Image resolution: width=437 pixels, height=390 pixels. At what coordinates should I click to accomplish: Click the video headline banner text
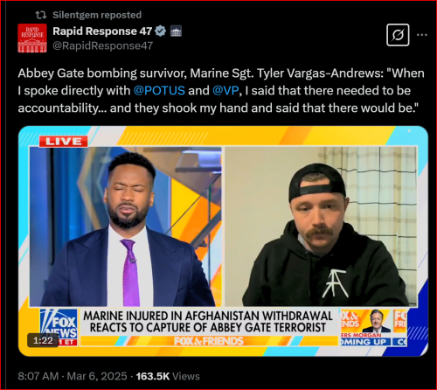tap(208, 322)
